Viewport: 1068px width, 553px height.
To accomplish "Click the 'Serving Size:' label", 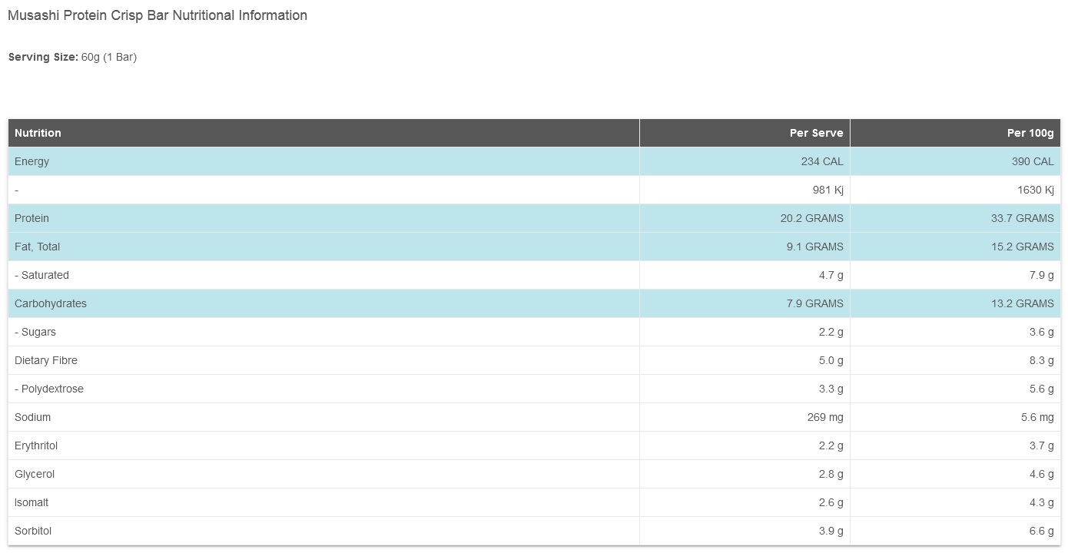I will point(43,57).
